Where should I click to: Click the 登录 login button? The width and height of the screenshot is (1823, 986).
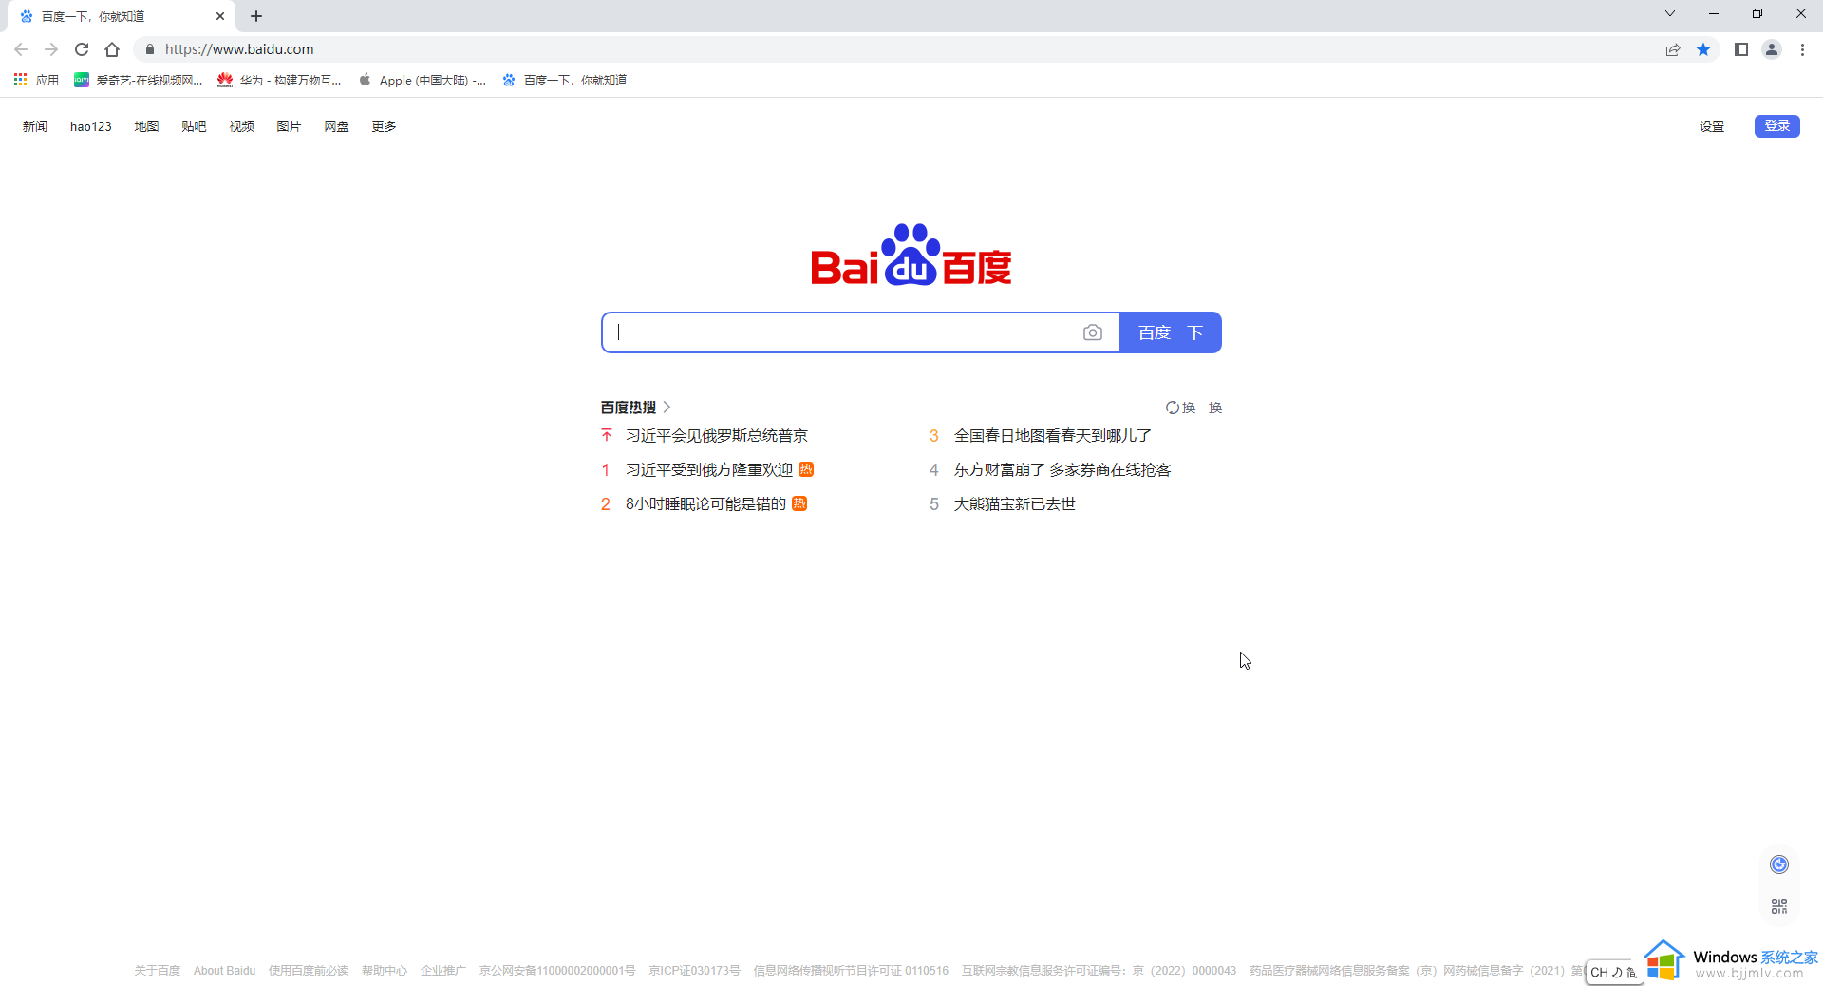point(1777,125)
